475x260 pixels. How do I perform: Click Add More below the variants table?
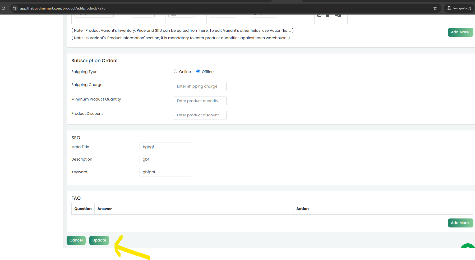coord(460,32)
